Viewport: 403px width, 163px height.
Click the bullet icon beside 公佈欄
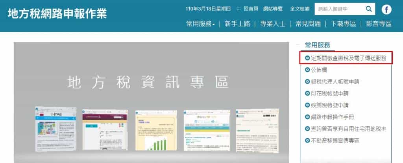(307, 70)
